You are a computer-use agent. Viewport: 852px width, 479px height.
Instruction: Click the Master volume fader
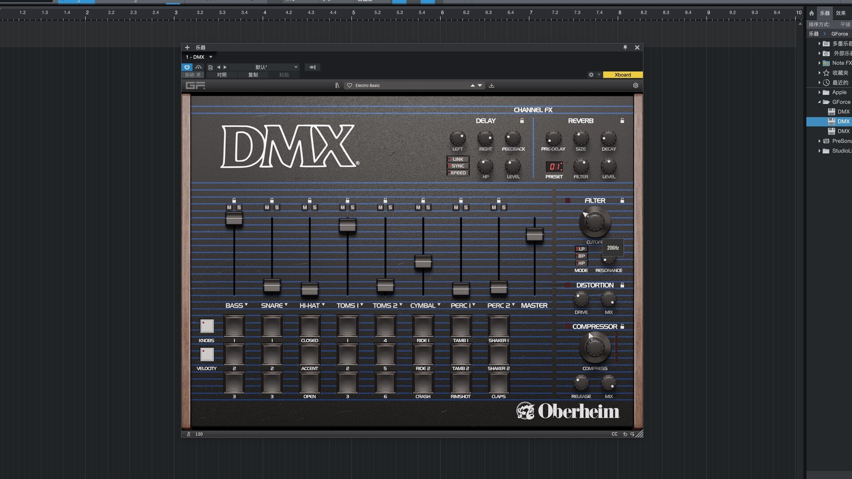pos(534,234)
